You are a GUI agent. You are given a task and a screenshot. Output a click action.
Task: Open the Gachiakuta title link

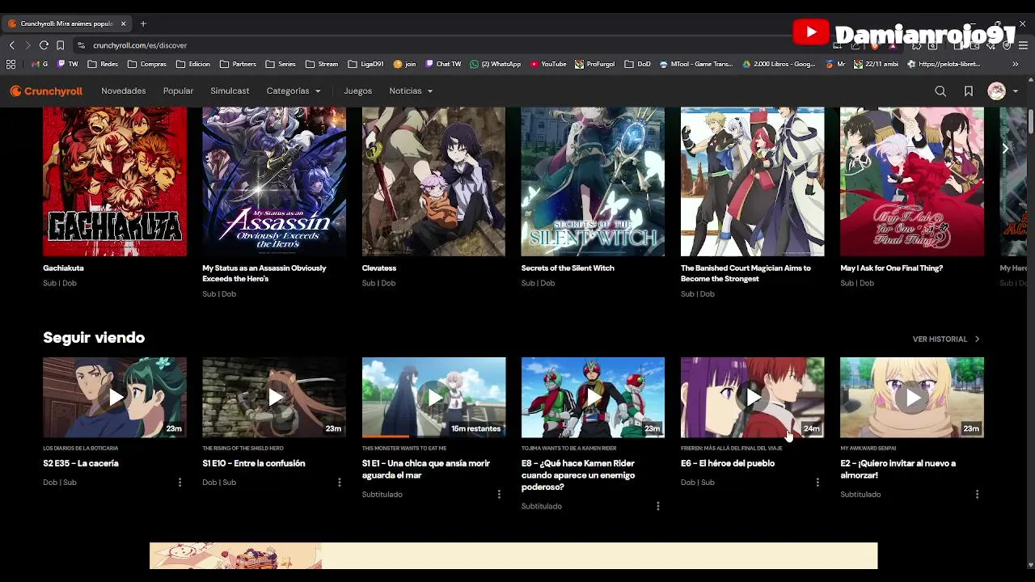[x=63, y=268]
